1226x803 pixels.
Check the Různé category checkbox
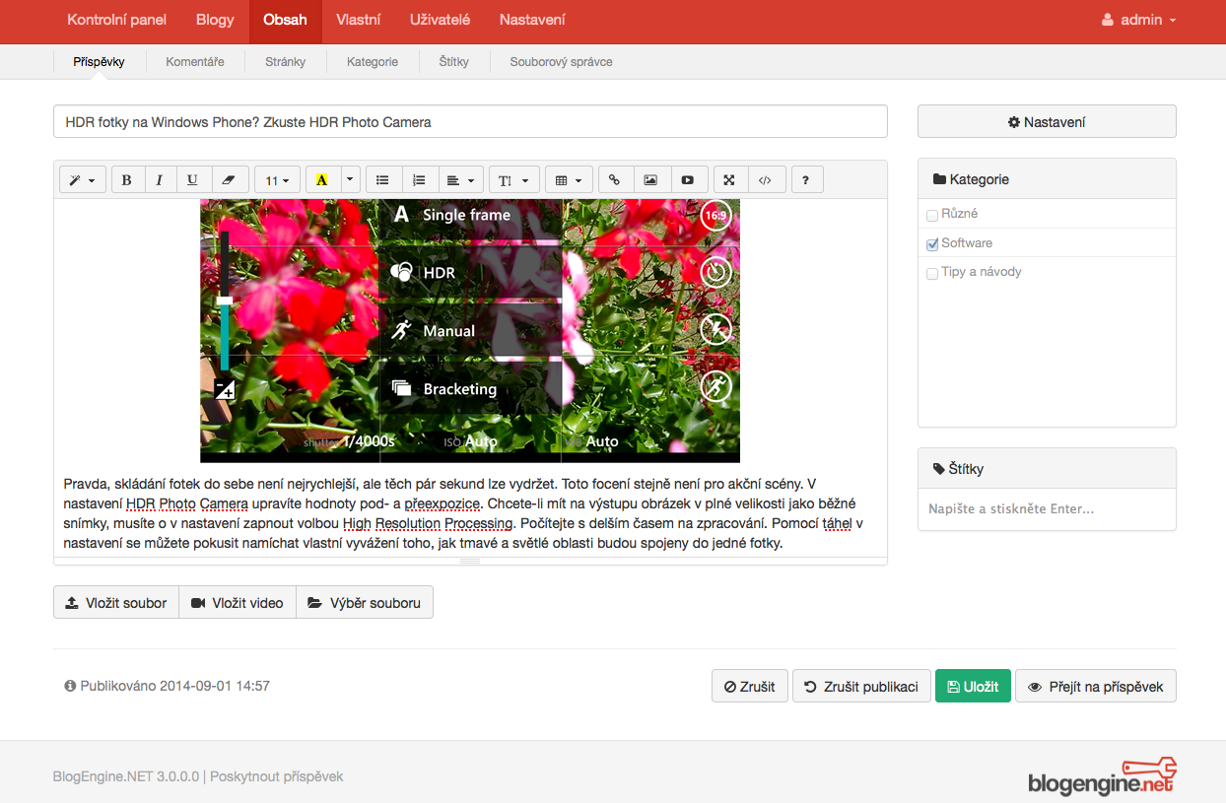[x=932, y=215]
